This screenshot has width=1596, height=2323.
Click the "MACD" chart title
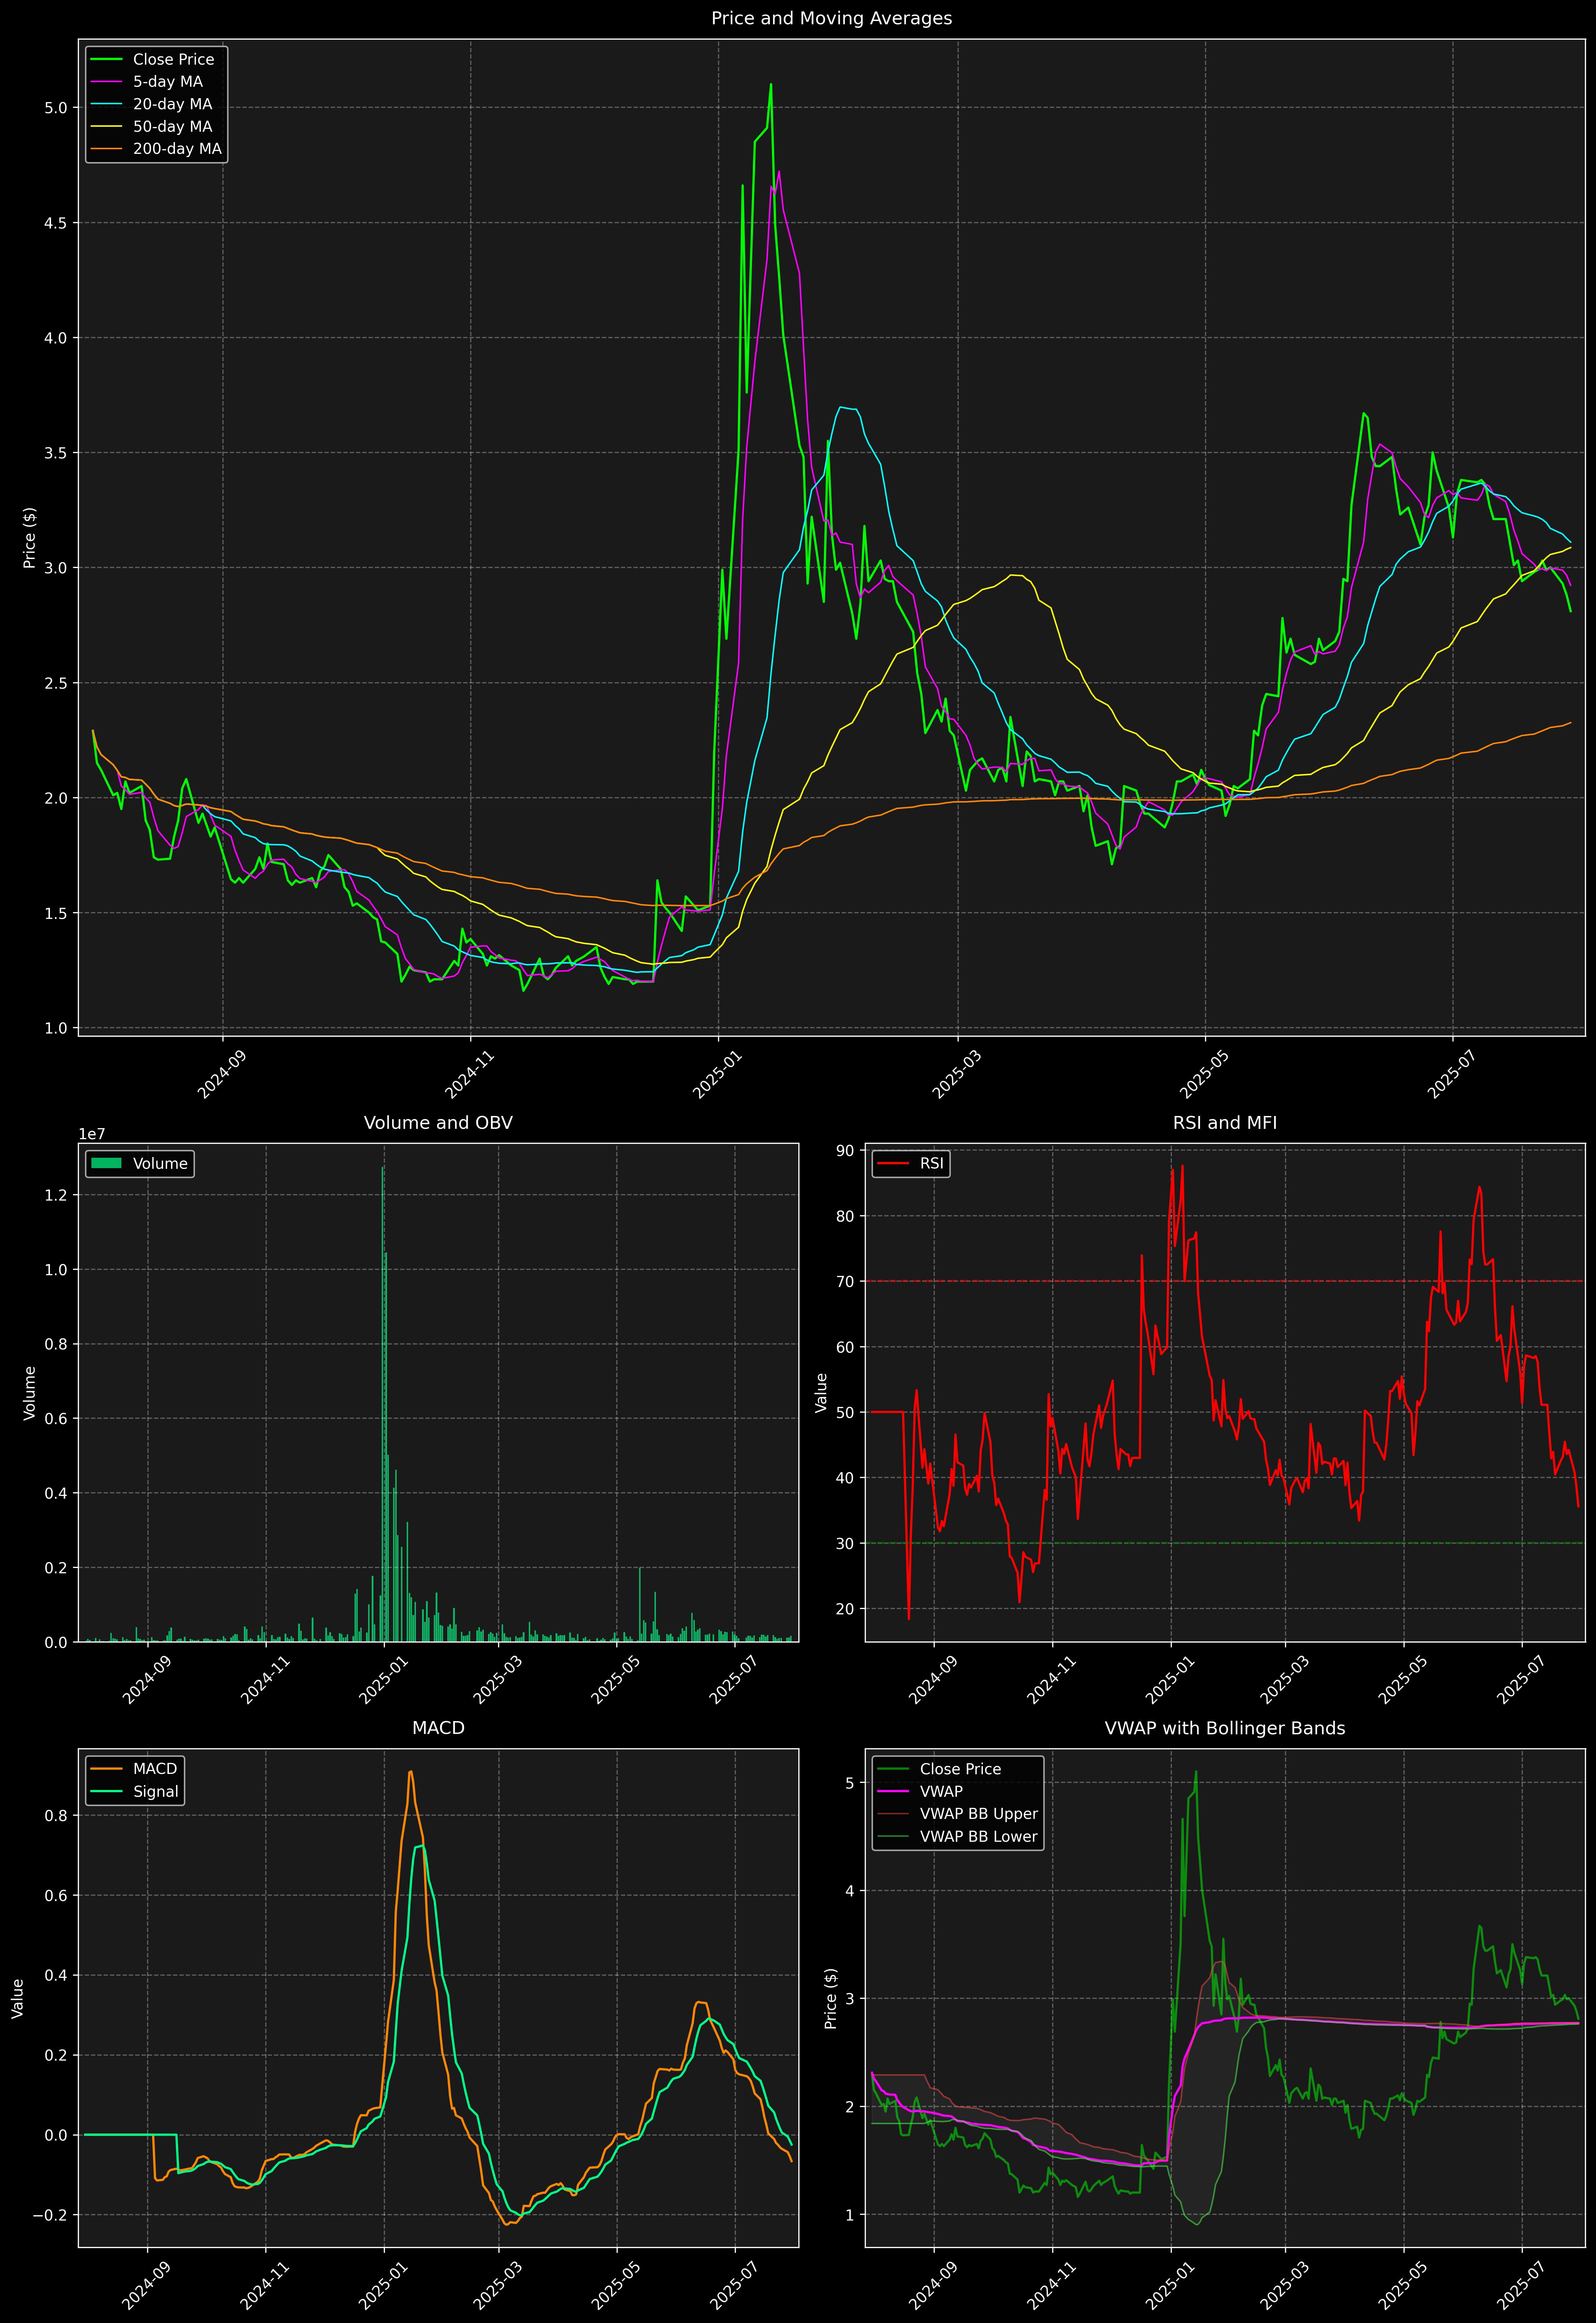tap(438, 1728)
